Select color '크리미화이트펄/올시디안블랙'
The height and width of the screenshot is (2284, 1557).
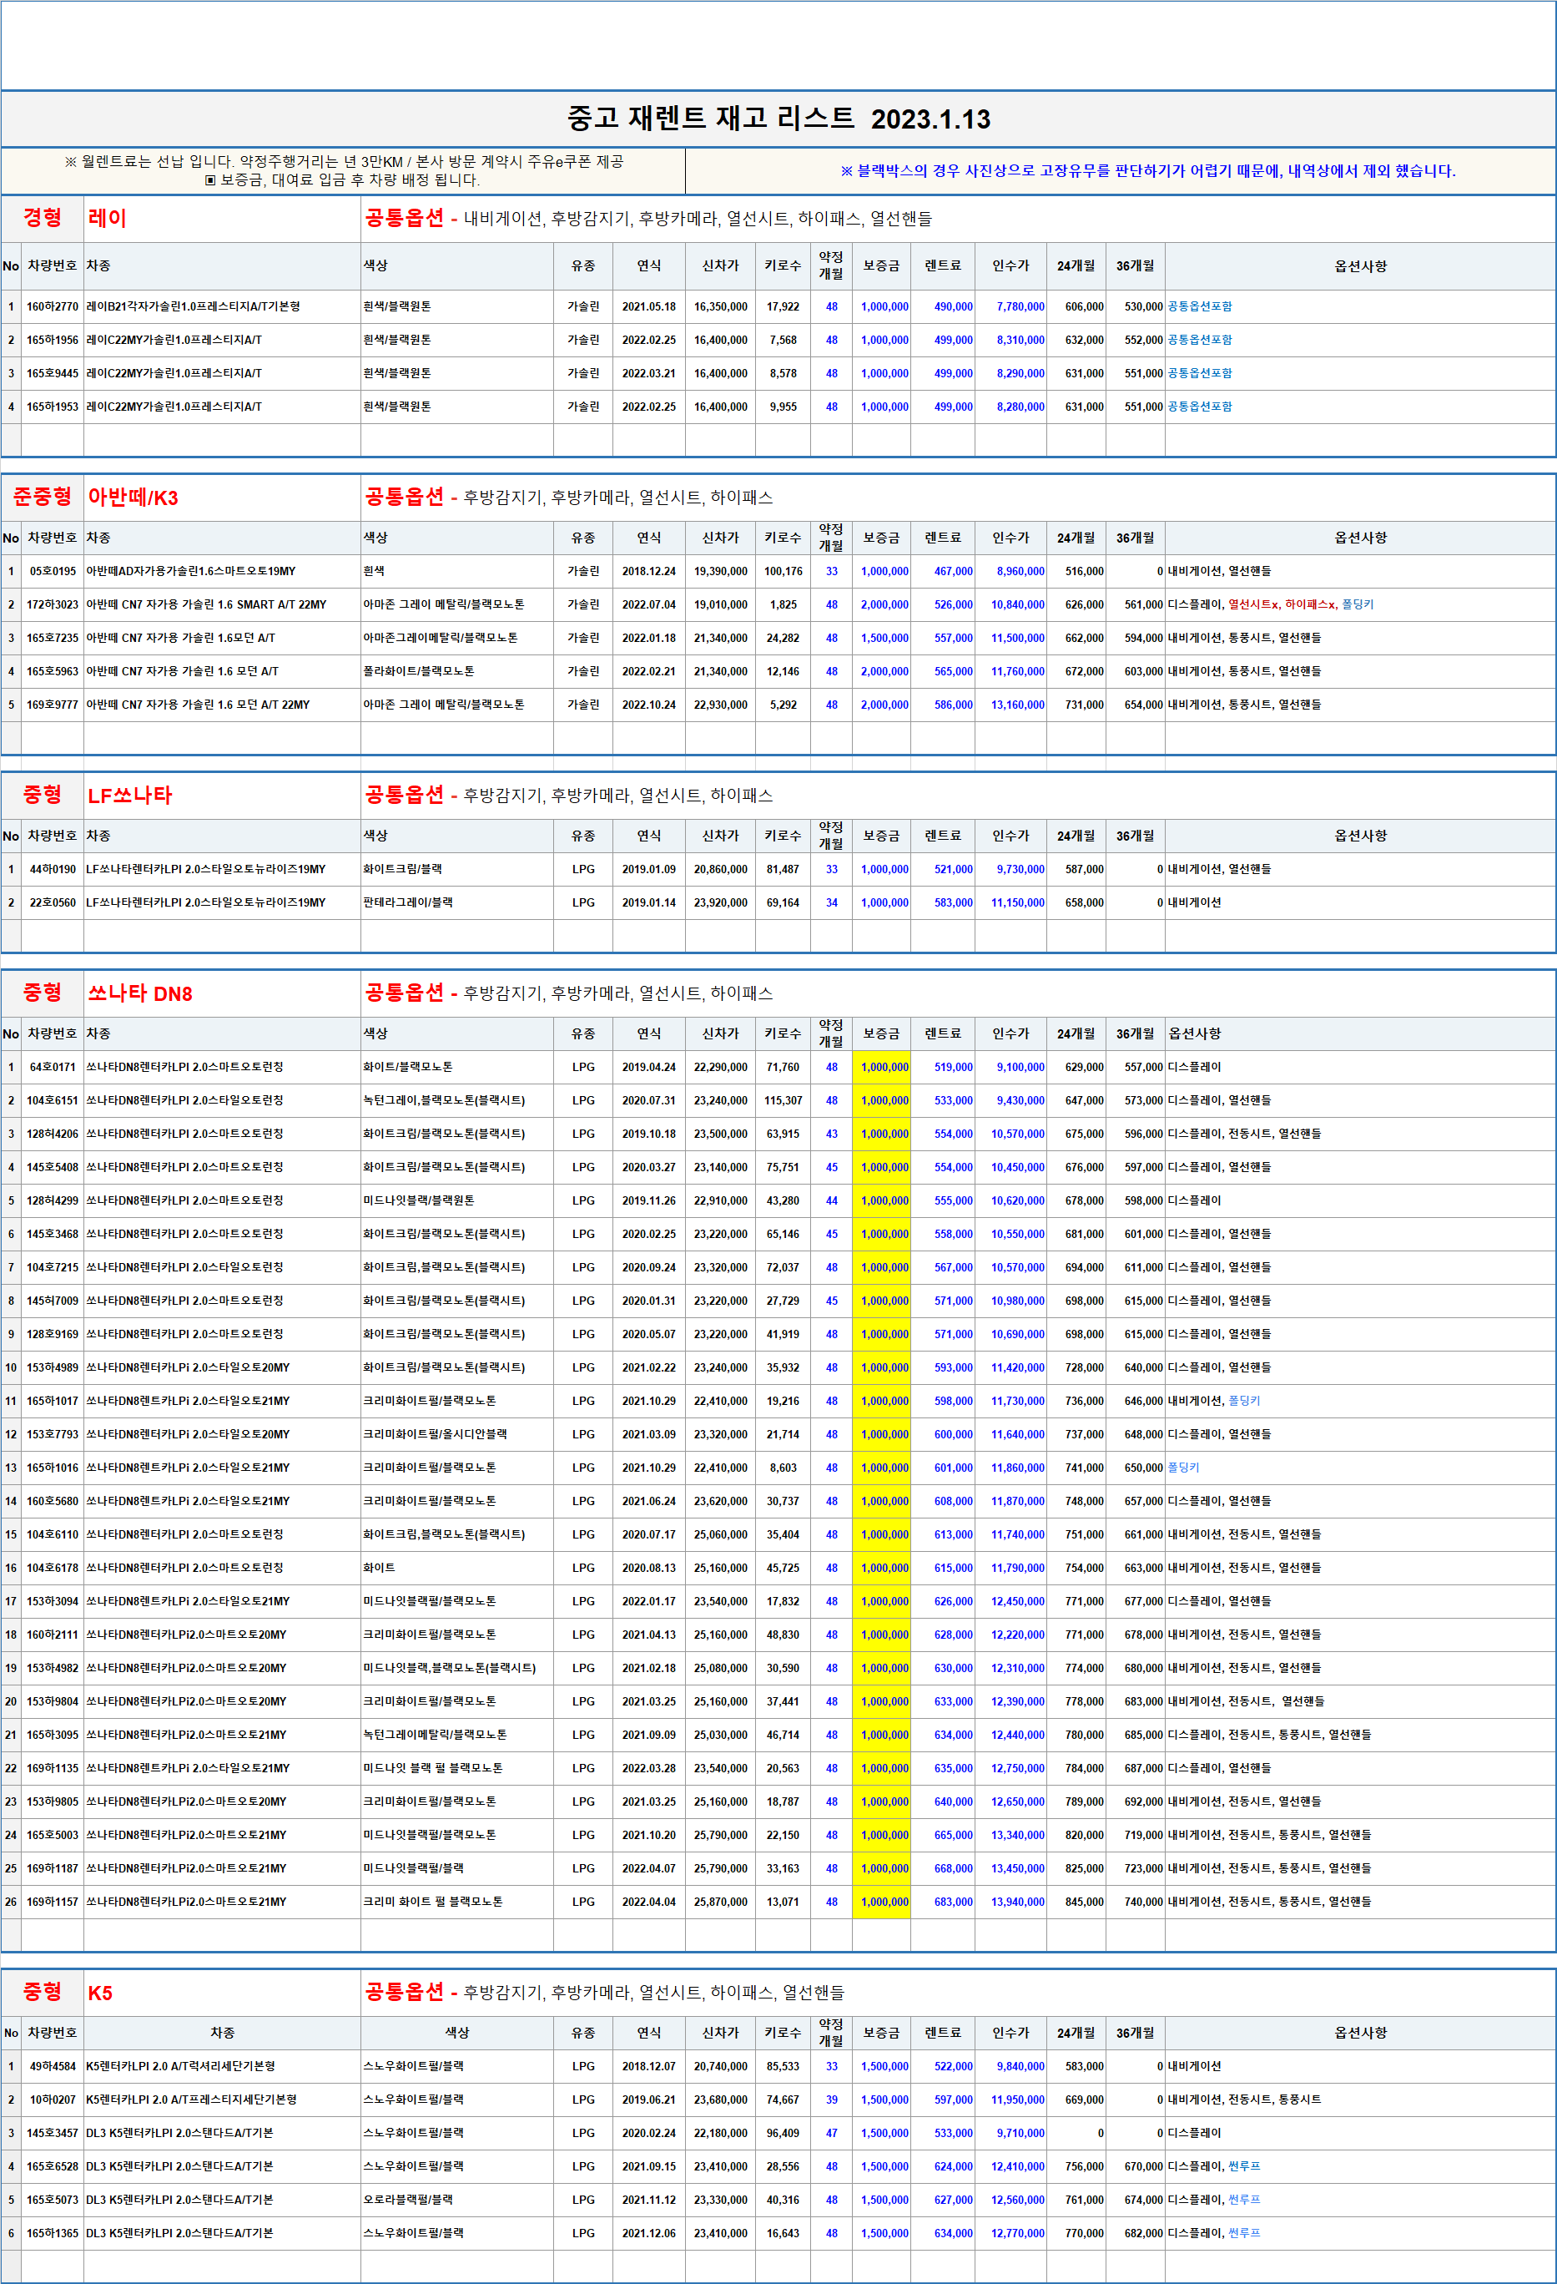436,1435
